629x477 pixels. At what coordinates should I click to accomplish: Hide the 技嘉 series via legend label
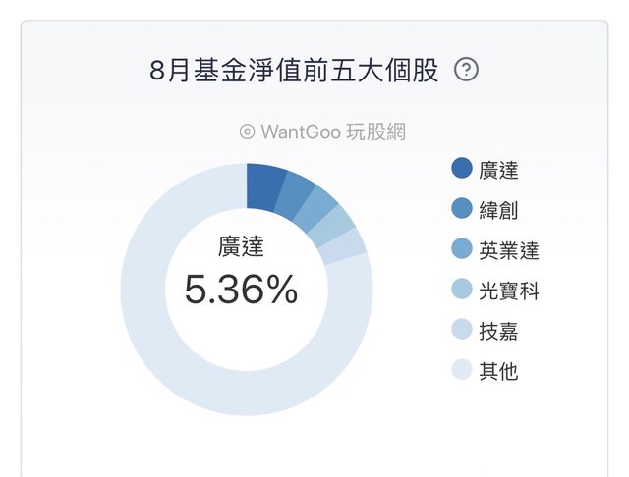tap(498, 331)
